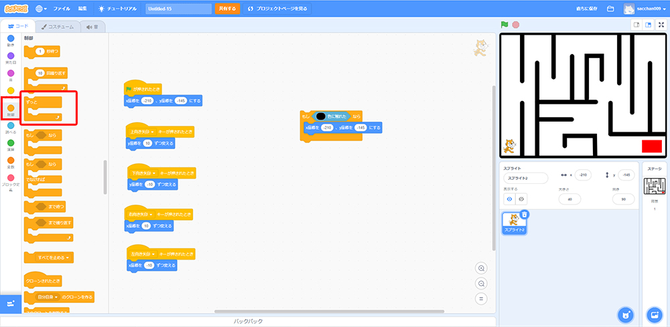Open the choose sprite cat button
The image size is (670, 327).
625,314
